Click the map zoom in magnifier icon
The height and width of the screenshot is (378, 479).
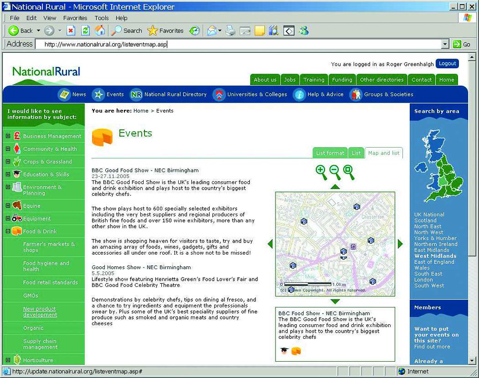[321, 171]
